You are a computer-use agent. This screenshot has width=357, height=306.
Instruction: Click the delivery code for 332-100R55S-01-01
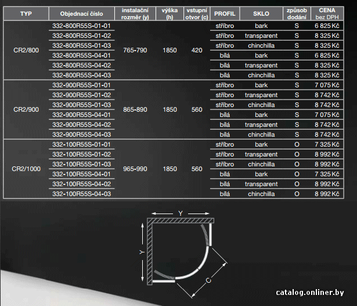(x=297, y=144)
